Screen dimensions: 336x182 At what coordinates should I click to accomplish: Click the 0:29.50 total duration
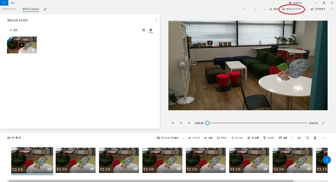pyautogui.click(x=313, y=123)
